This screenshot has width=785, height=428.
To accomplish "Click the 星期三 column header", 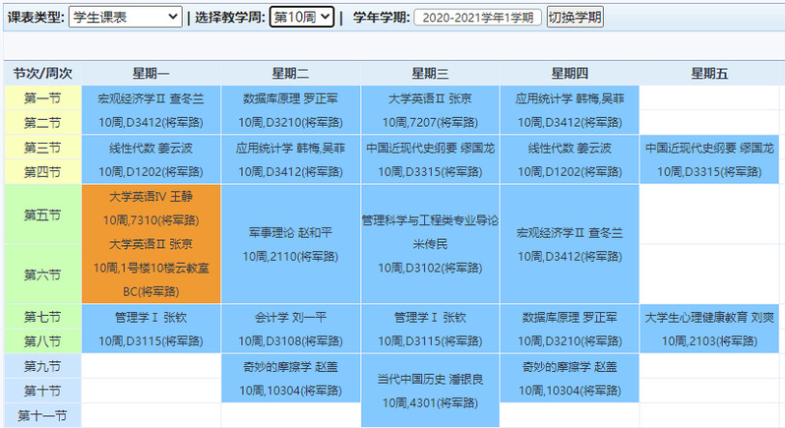I will [430, 74].
